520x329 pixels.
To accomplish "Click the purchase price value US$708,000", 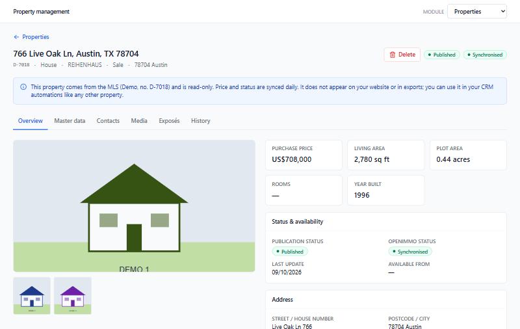I will pyautogui.click(x=291, y=159).
